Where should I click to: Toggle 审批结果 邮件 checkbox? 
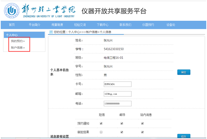(x=122, y=132)
